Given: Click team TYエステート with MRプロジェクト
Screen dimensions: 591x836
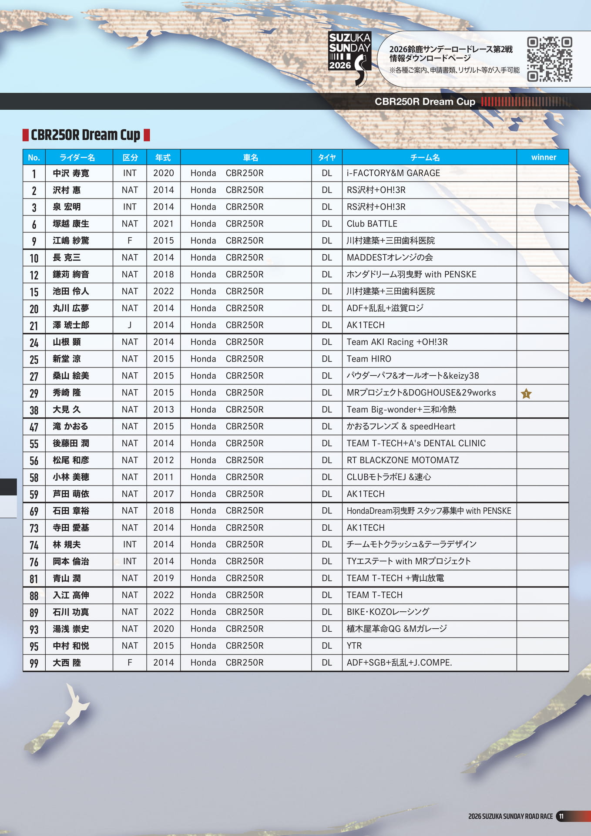Looking at the screenshot, I should point(409,562).
